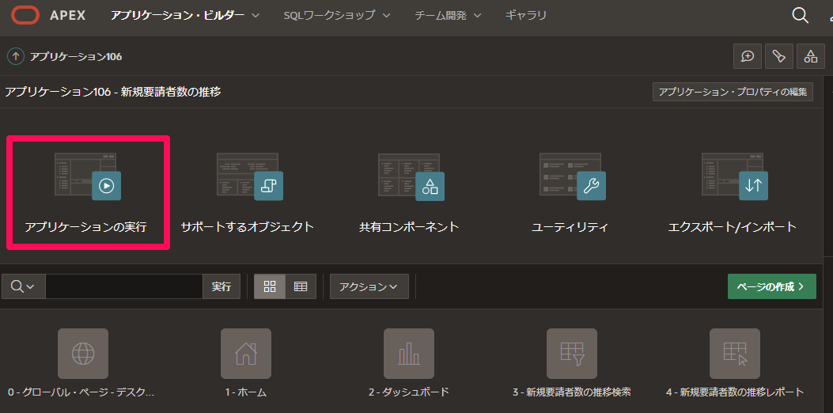833x413 pixels.
Task: Open エクスポート/インポート icon
Action: [x=734, y=176]
